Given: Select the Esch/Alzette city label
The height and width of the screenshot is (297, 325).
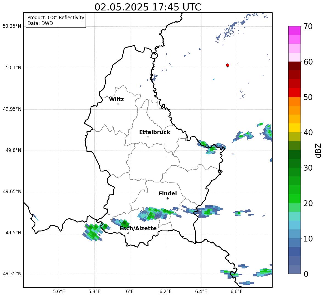Looking at the screenshot, I should point(138,228).
